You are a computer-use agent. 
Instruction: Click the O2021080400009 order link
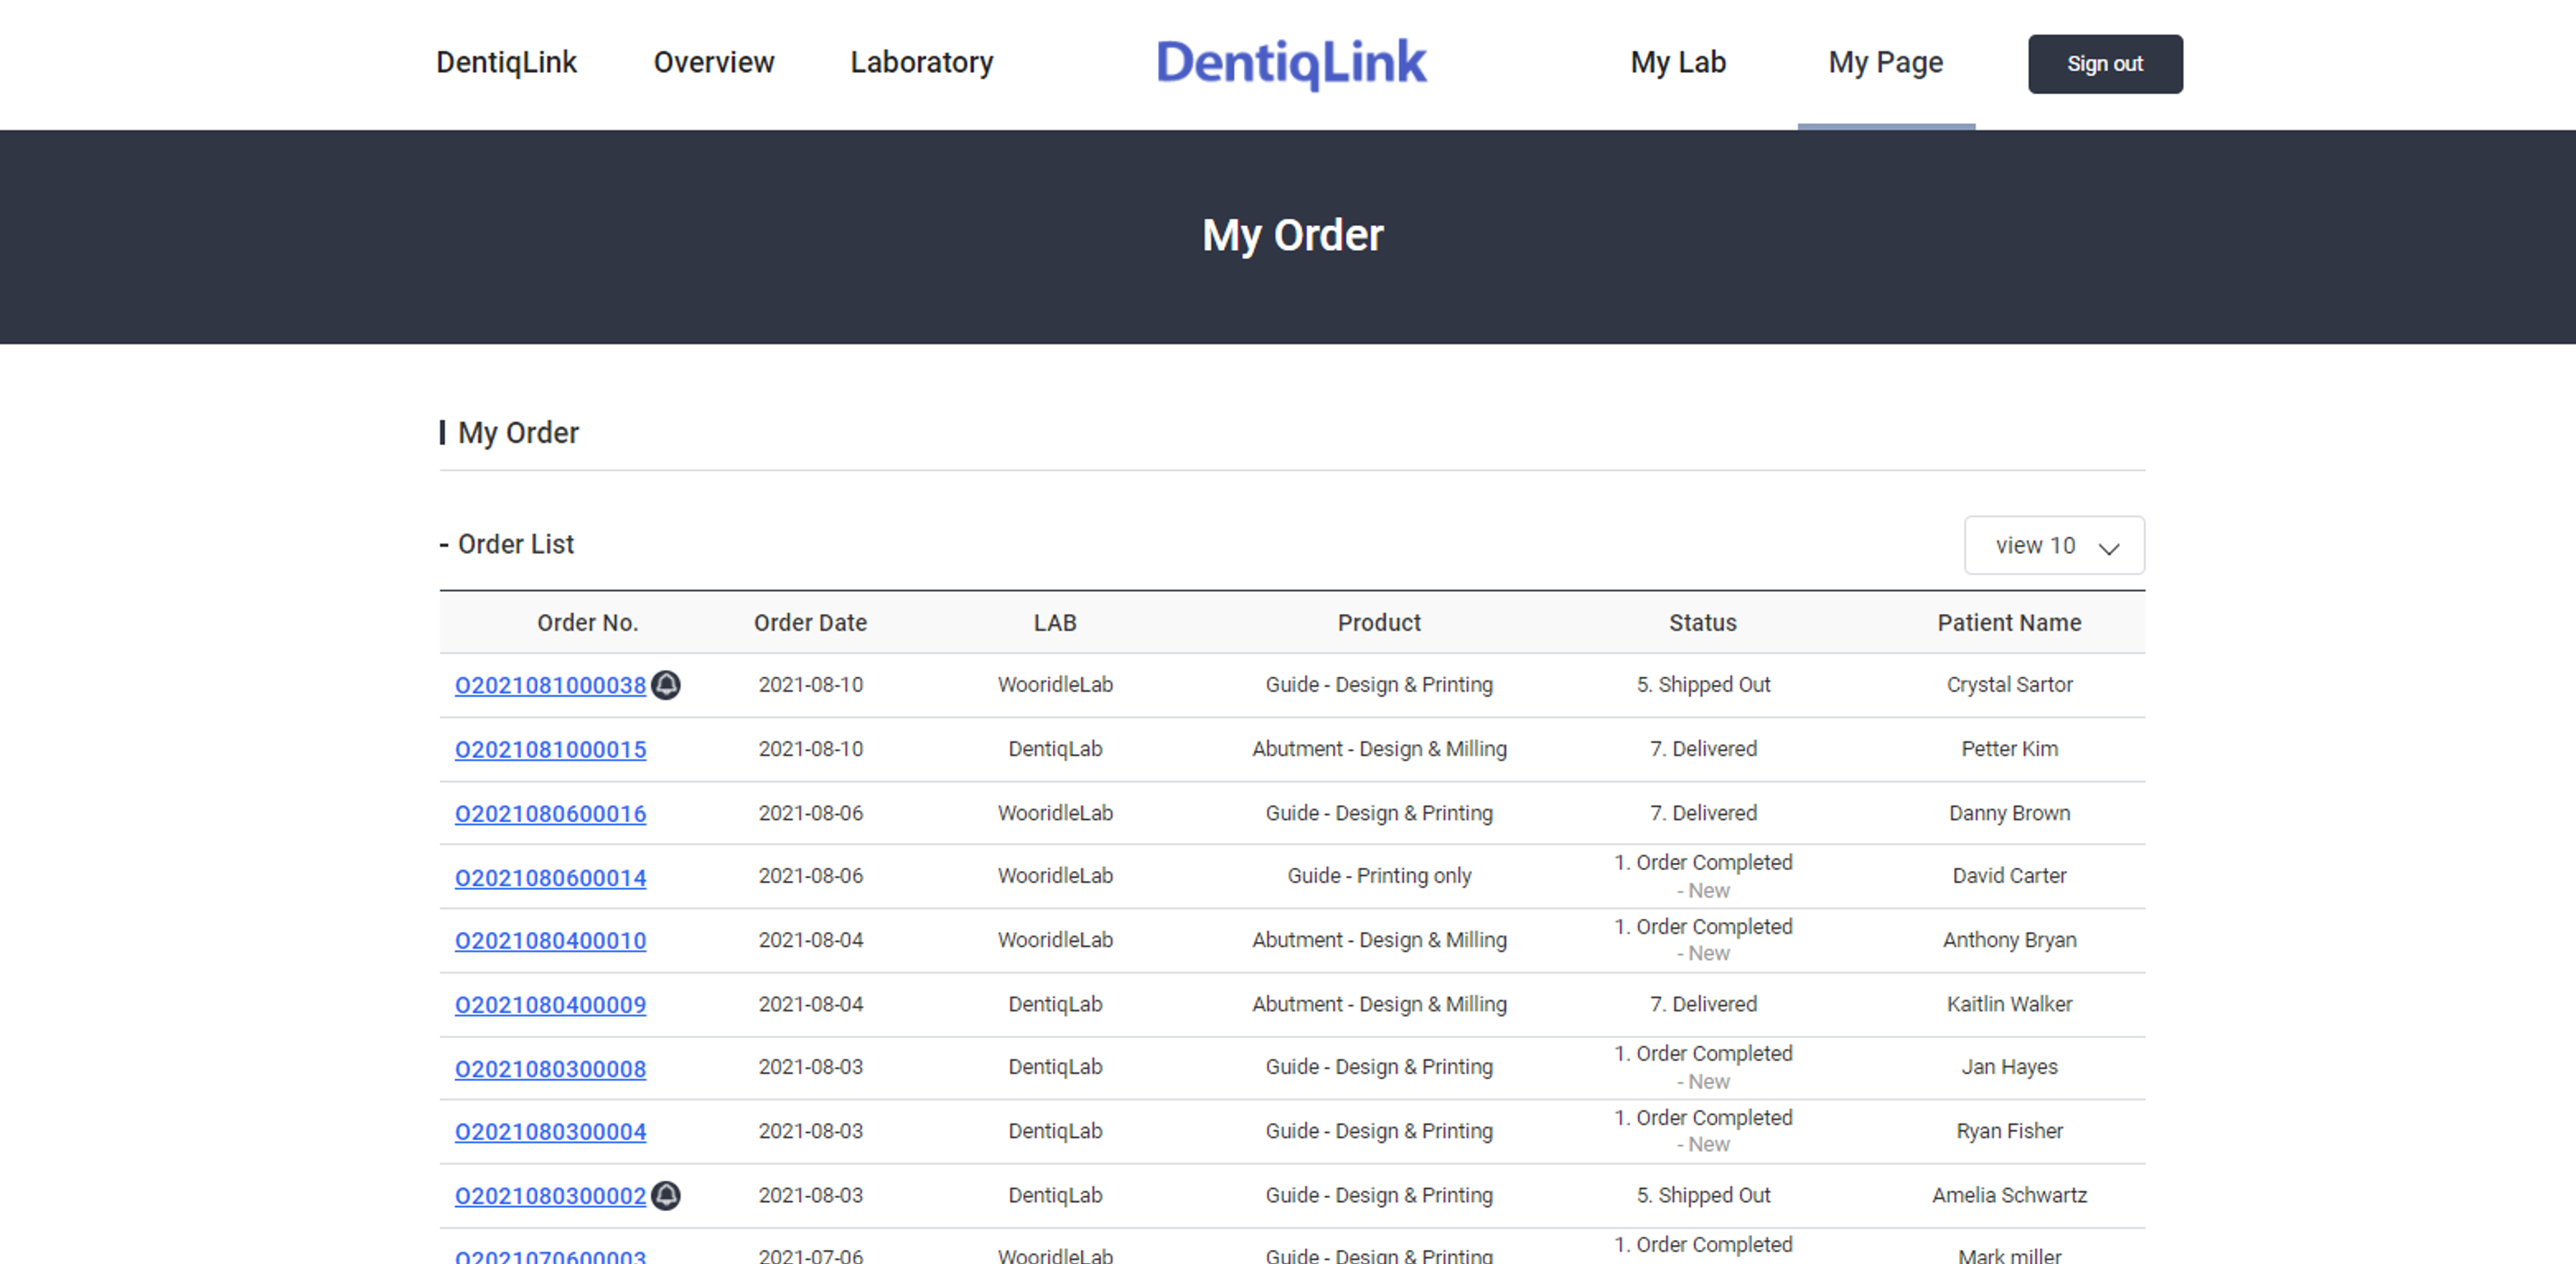click(x=550, y=1004)
